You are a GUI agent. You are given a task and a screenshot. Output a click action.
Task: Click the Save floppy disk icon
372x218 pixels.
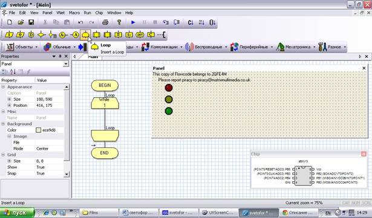pyautogui.click(x=31, y=22)
